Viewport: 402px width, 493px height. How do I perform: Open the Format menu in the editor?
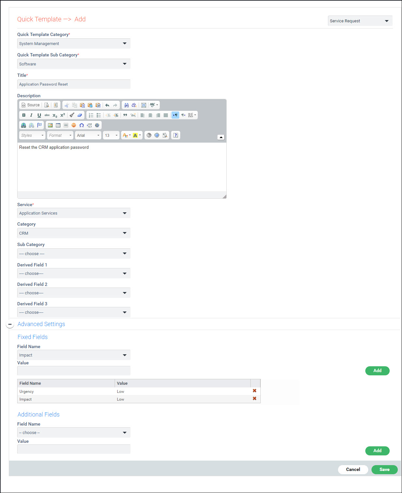(x=60, y=135)
